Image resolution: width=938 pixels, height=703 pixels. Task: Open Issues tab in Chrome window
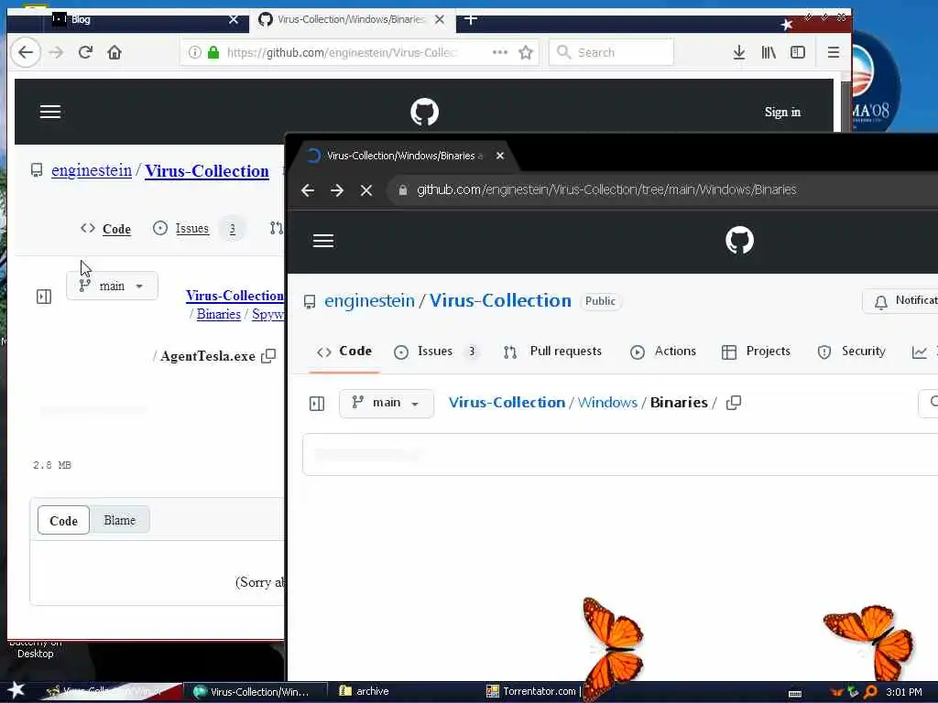click(x=435, y=351)
